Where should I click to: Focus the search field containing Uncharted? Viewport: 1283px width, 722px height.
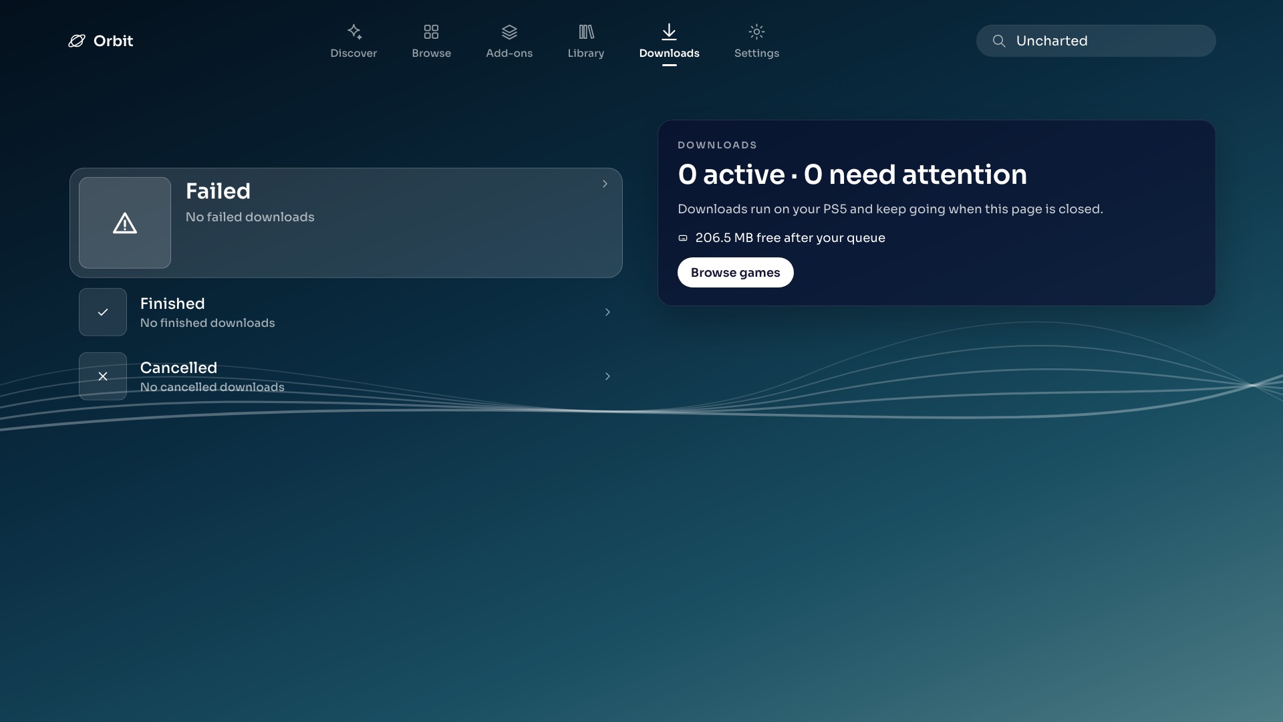click(x=1096, y=41)
